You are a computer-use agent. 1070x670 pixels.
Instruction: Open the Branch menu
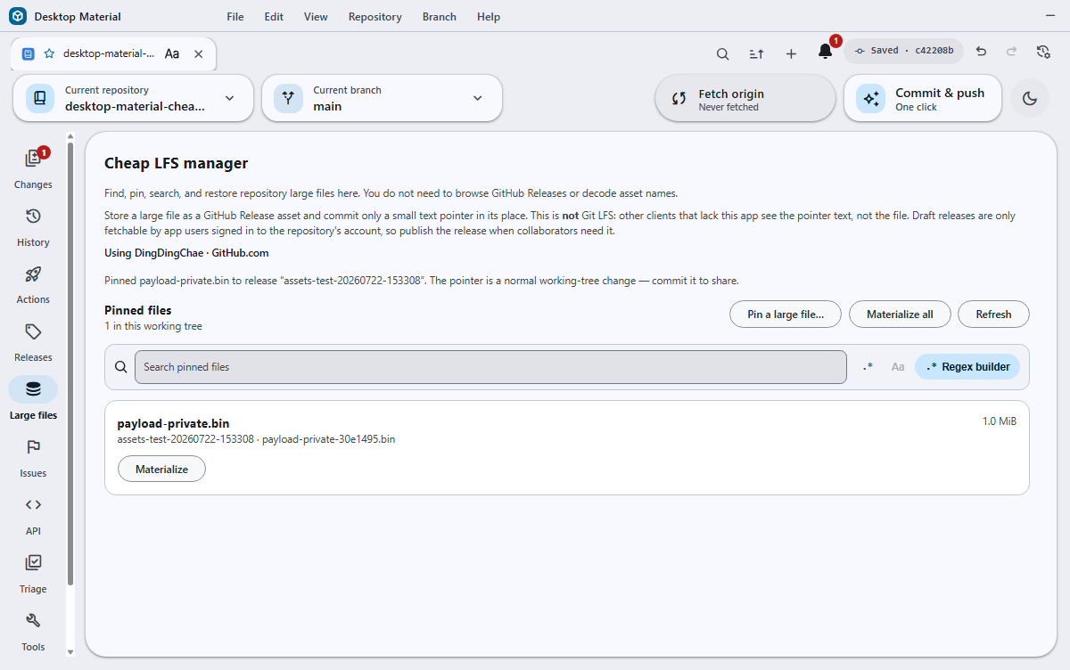[x=439, y=17]
